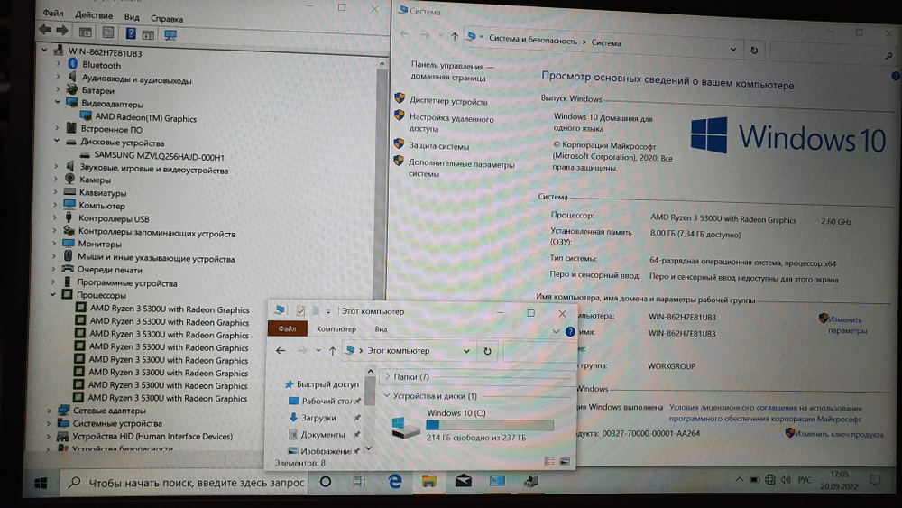Click Изменить ключ продукта link
This screenshot has width=902, height=508.
click(839, 434)
